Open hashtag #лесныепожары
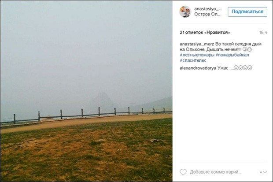 (197, 55)
